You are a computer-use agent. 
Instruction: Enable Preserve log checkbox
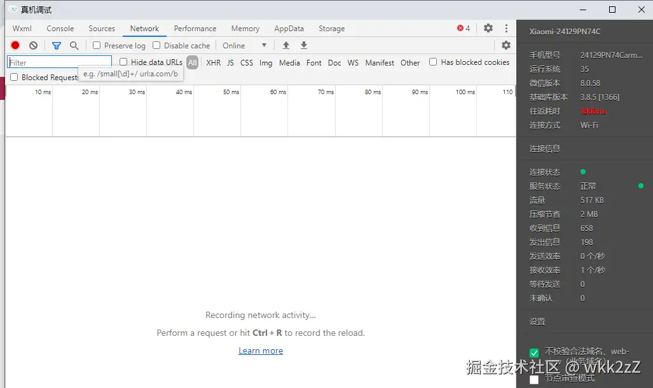coord(97,46)
